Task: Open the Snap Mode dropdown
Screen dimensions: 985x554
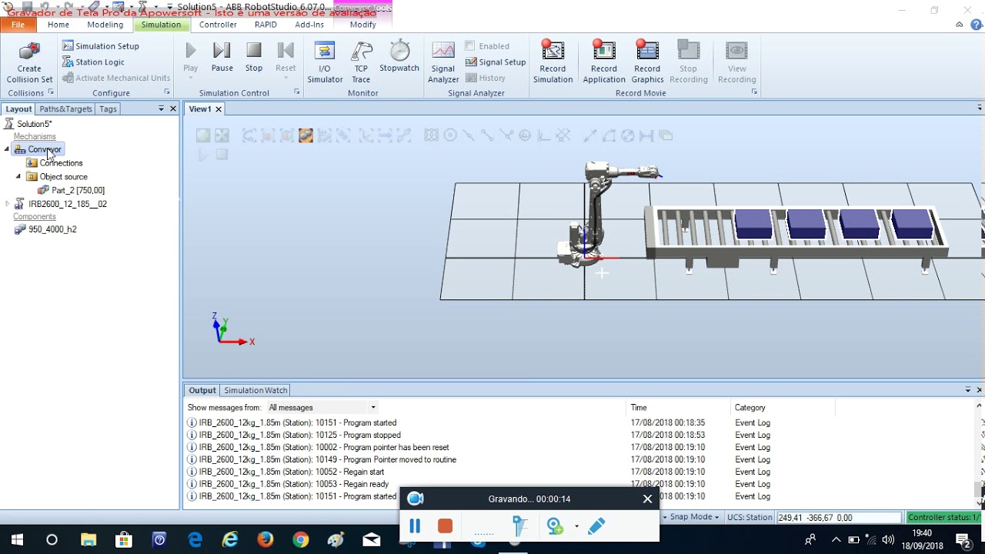Action: pyautogui.click(x=695, y=518)
